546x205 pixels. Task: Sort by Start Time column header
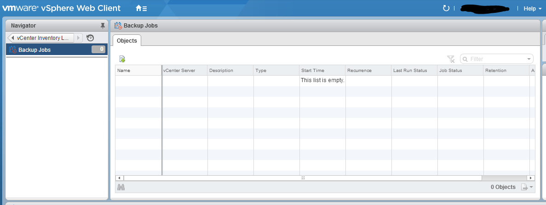[x=322, y=71]
